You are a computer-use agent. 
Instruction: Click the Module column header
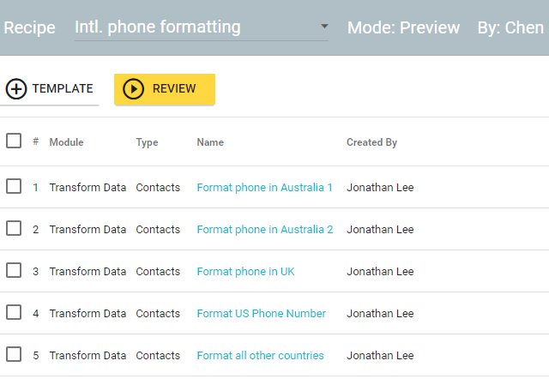pyautogui.click(x=66, y=142)
